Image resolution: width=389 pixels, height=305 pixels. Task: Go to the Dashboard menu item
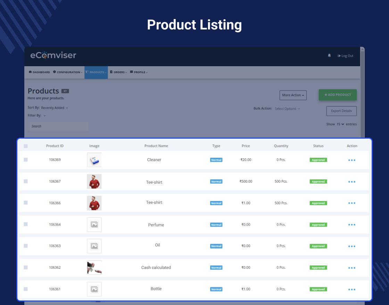39,72
